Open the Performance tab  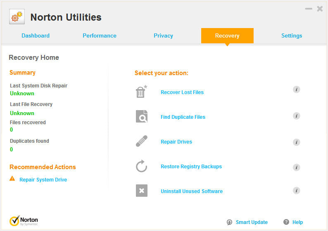100,36
